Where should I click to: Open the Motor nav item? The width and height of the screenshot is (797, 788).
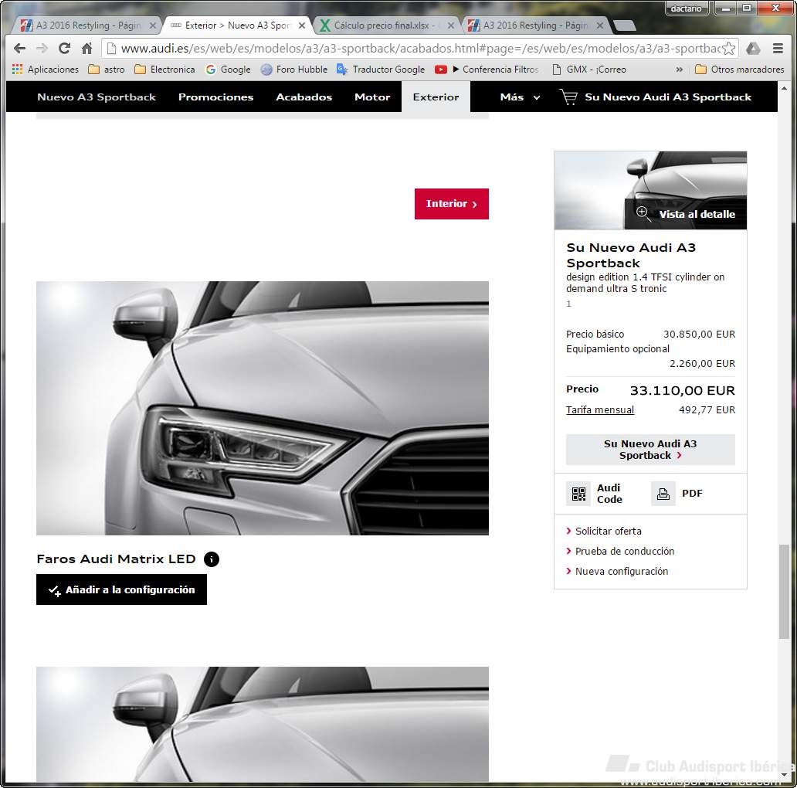click(x=372, y=97)
